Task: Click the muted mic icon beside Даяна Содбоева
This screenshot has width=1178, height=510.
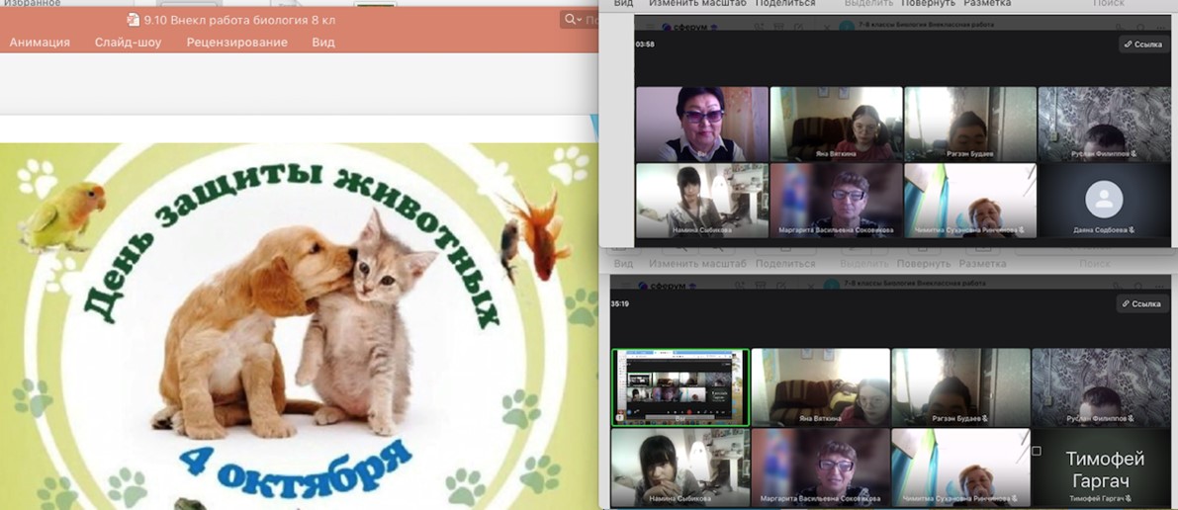Action: point(1132,230)
